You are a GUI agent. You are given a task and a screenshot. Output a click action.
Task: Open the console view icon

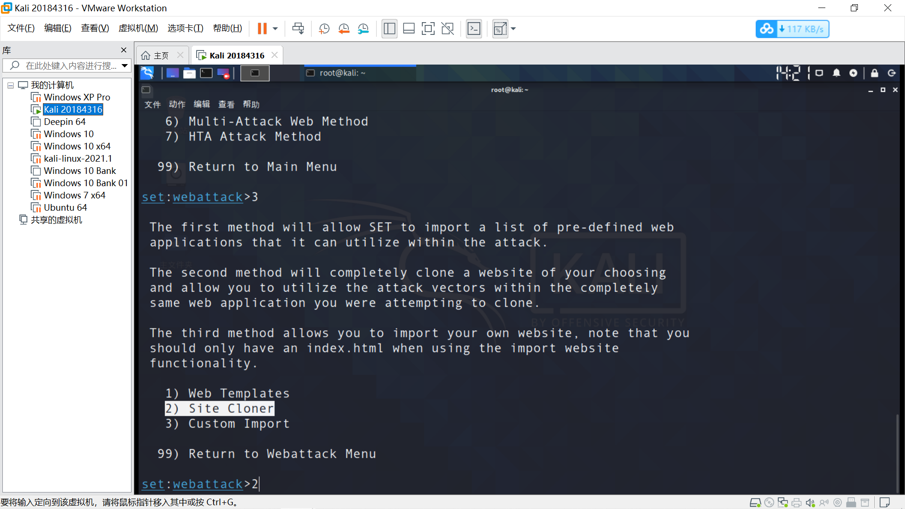(x=474, y=29)
